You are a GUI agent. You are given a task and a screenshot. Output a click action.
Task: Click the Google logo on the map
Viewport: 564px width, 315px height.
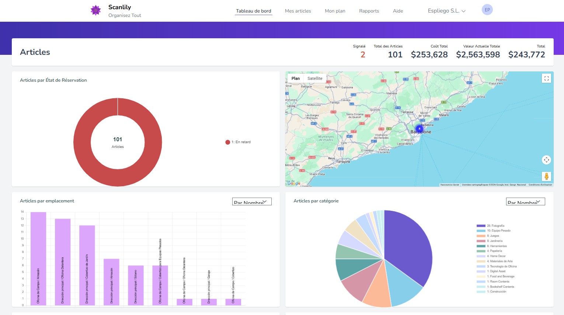click(294, 183)
